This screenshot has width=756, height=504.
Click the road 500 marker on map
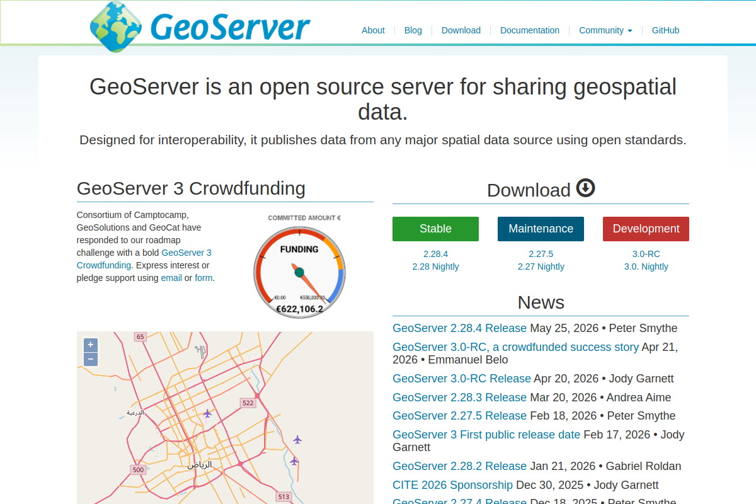(x=139, y=469)
